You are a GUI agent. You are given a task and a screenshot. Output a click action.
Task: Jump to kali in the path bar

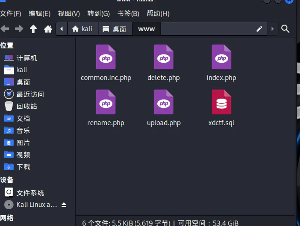[83, 29]
